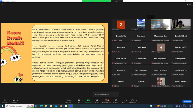193x108 pixels.
Task: Open the volume control in the tray
Action: point(177,106)
